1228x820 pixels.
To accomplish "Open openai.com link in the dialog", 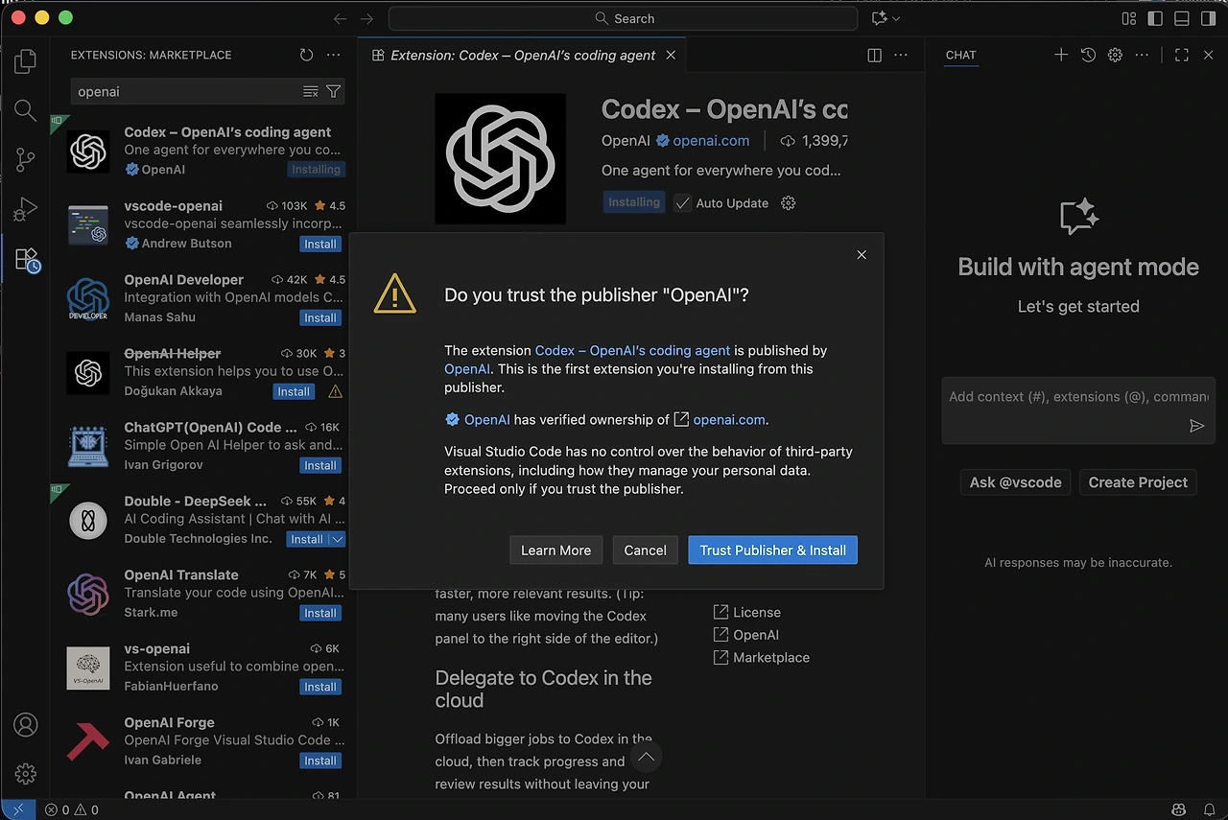I will tap(730, 419).
